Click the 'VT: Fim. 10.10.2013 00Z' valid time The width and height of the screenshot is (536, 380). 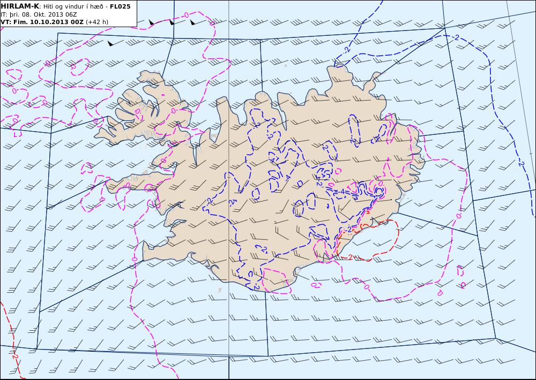(42, 22)
